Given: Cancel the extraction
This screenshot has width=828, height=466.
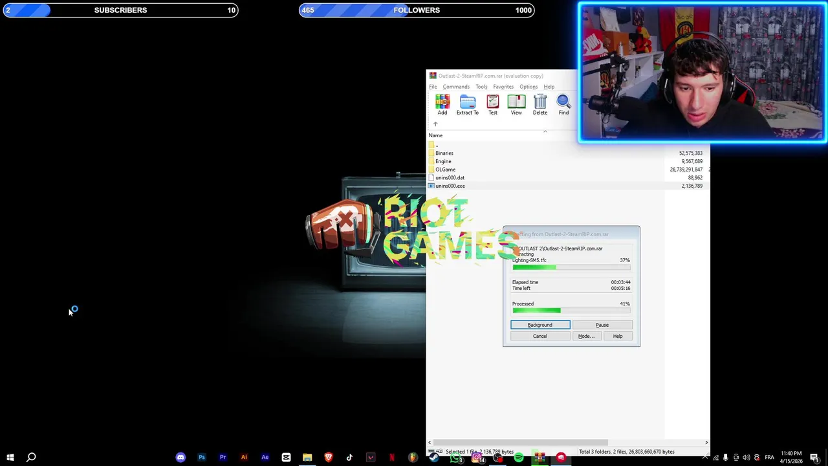Looking at the screenshot, I should pyautogui.click(x=540, y=336).
